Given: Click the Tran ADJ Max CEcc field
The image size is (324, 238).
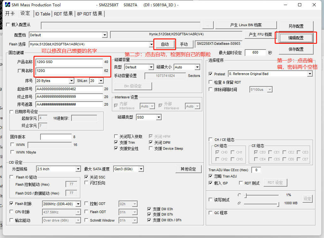Looking at the screenshot, I should (256, 170).
